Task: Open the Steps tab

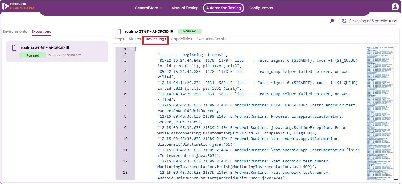Action: pyautogui.click(x=119, y=39)
